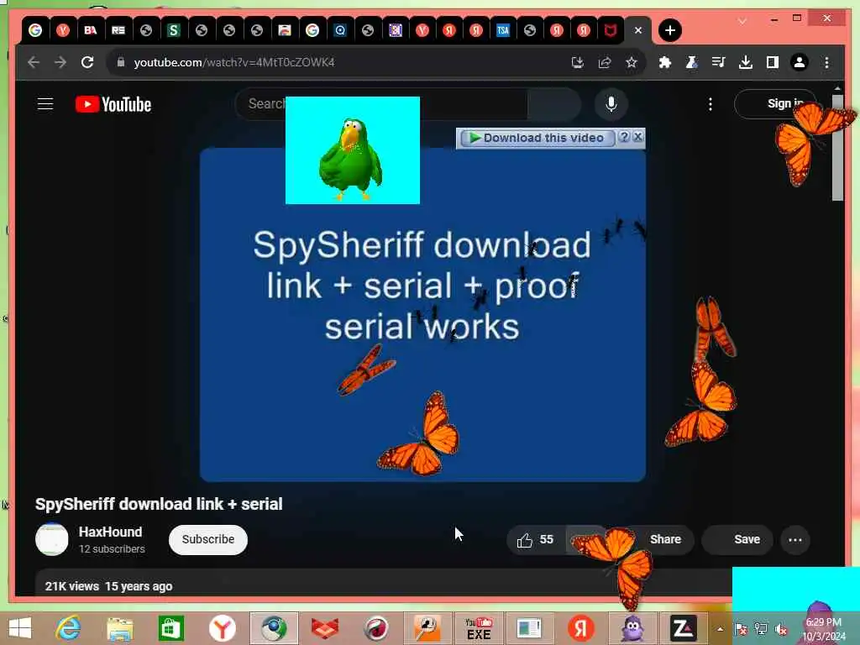Open the HaxHound channel avatar

point(51,540)
